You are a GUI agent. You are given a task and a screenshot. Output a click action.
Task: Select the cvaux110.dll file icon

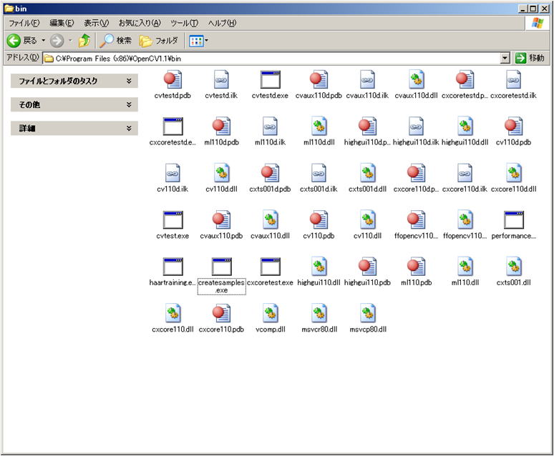pos(270,220)
